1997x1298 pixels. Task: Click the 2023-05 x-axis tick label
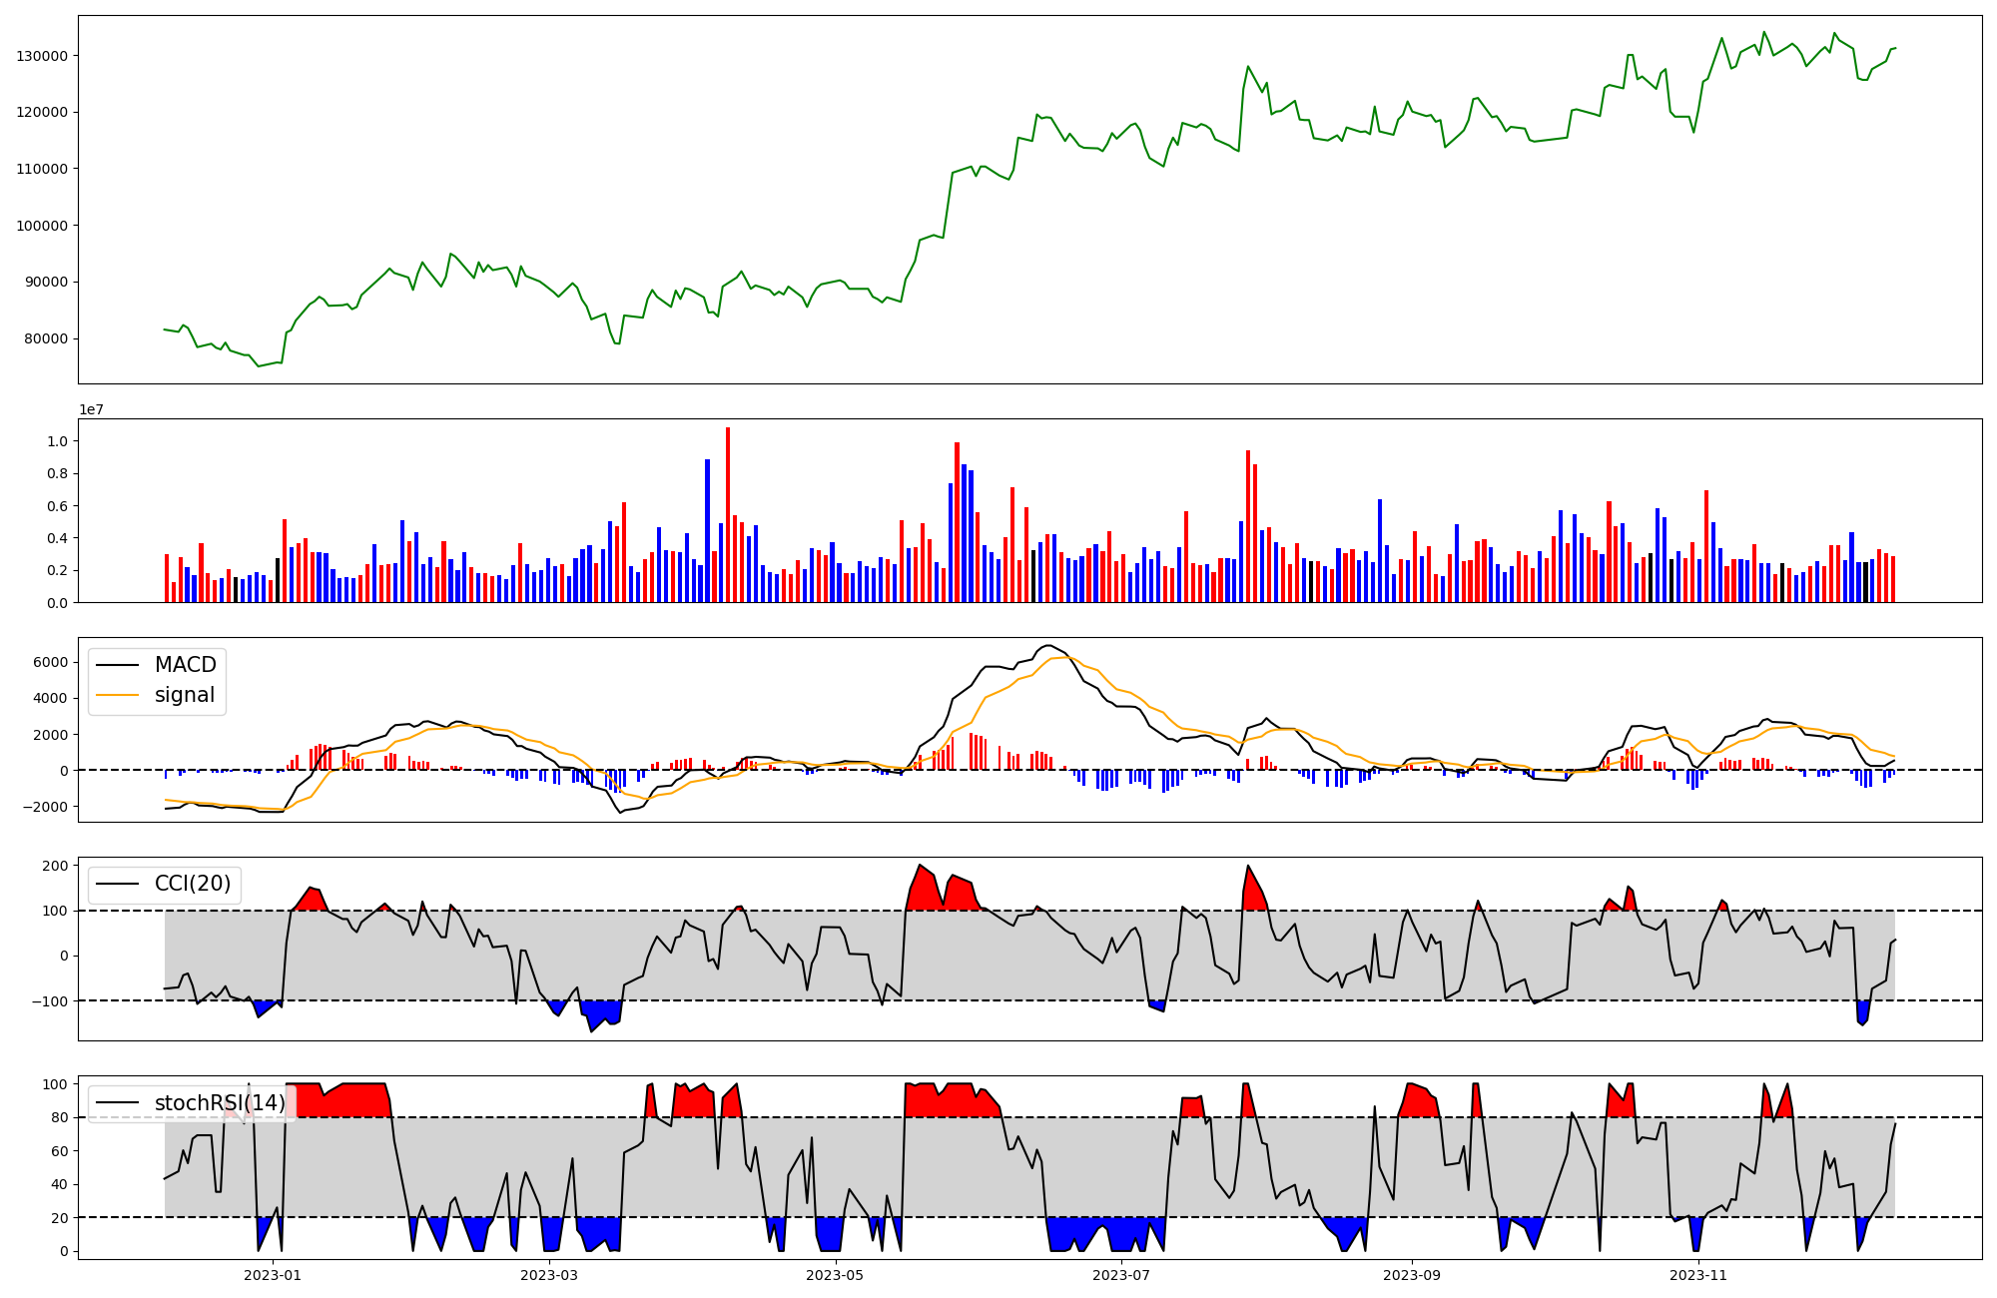click(835, 1275)
